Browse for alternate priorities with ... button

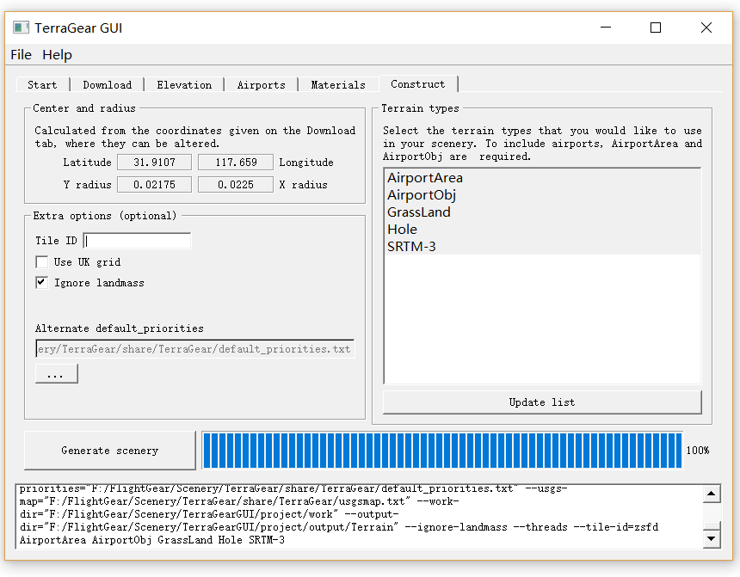pyautogui.click(x=57, y=374)
